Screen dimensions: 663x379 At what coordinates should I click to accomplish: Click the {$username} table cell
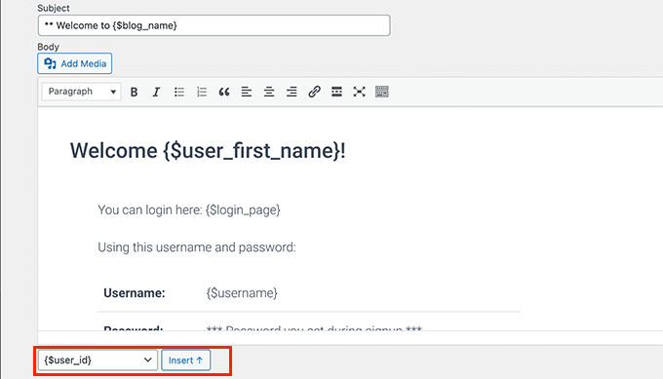tap(242, 293)
